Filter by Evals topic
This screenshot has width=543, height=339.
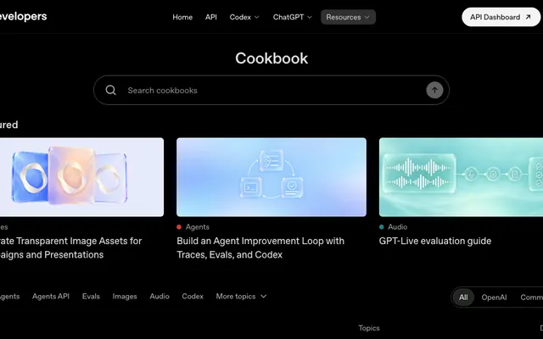[x=91, y=297]
